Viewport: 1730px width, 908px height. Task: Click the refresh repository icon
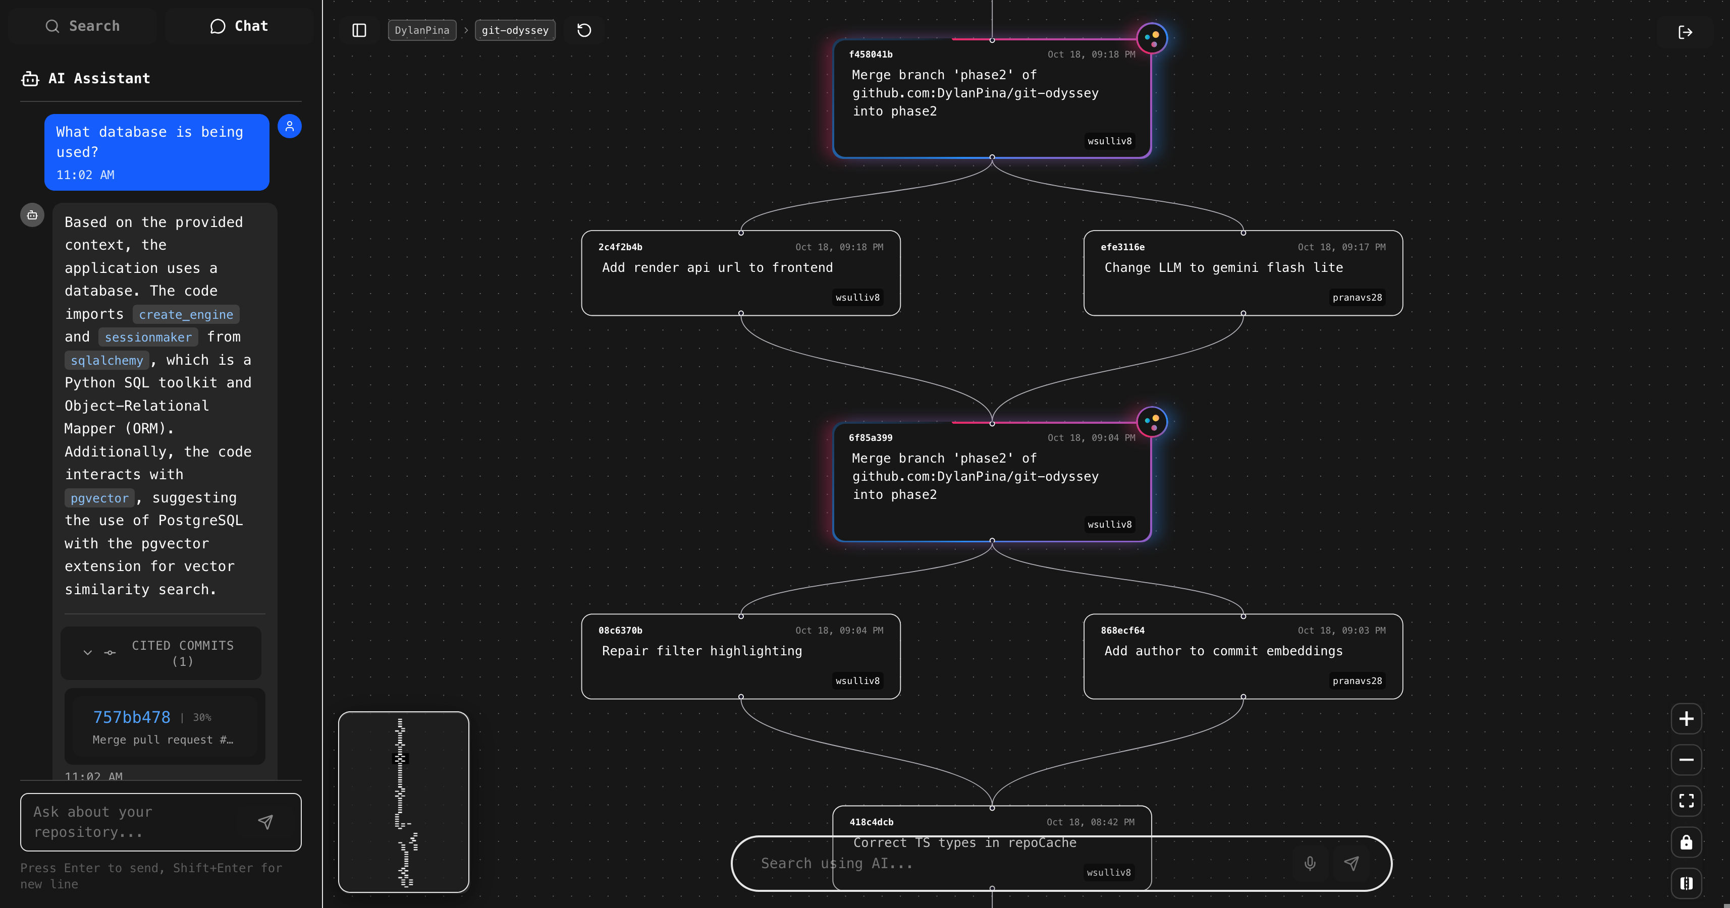point(583,30)
